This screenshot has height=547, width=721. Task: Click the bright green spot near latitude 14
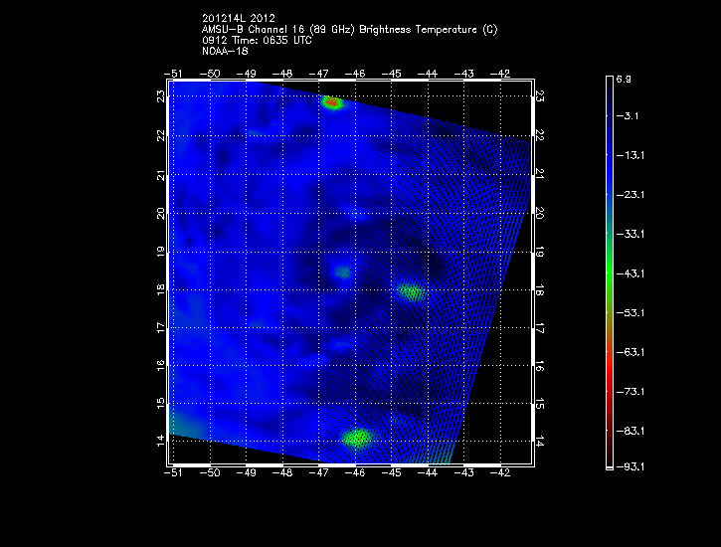(x=356, y=437)
